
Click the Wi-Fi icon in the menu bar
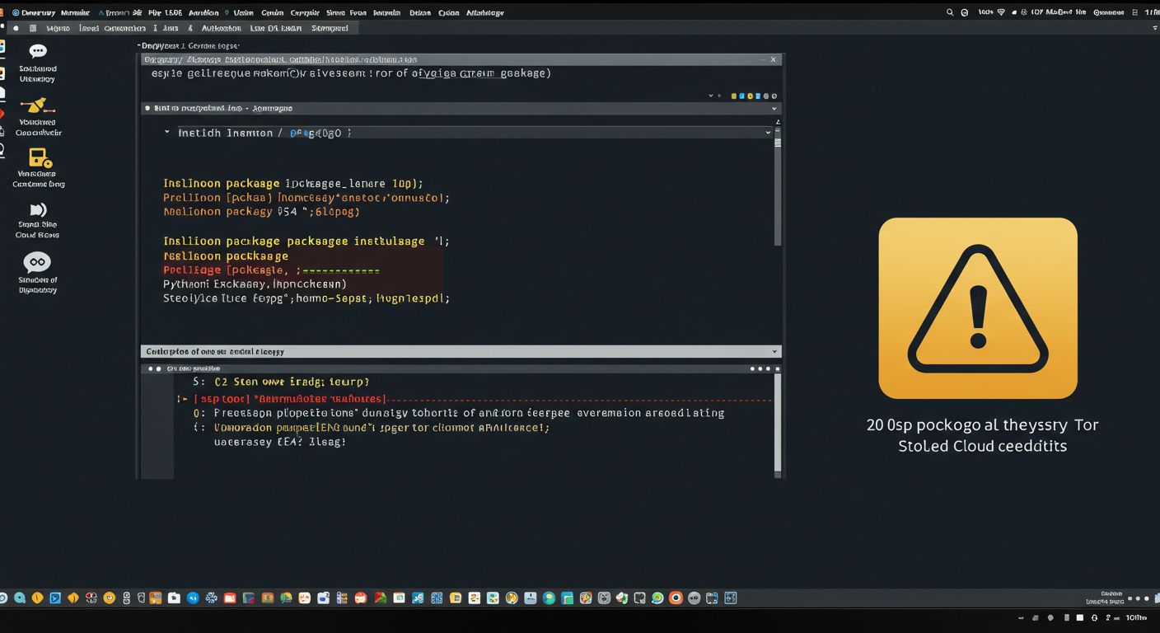(x=1001, y=12)
